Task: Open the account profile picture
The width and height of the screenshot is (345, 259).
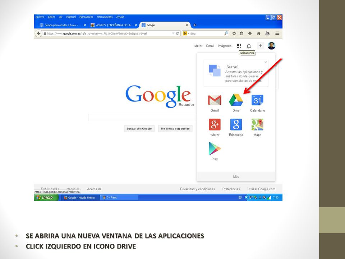Action: [271, 46]
